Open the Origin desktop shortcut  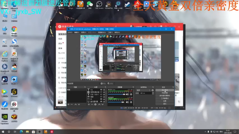click(71, 5)
